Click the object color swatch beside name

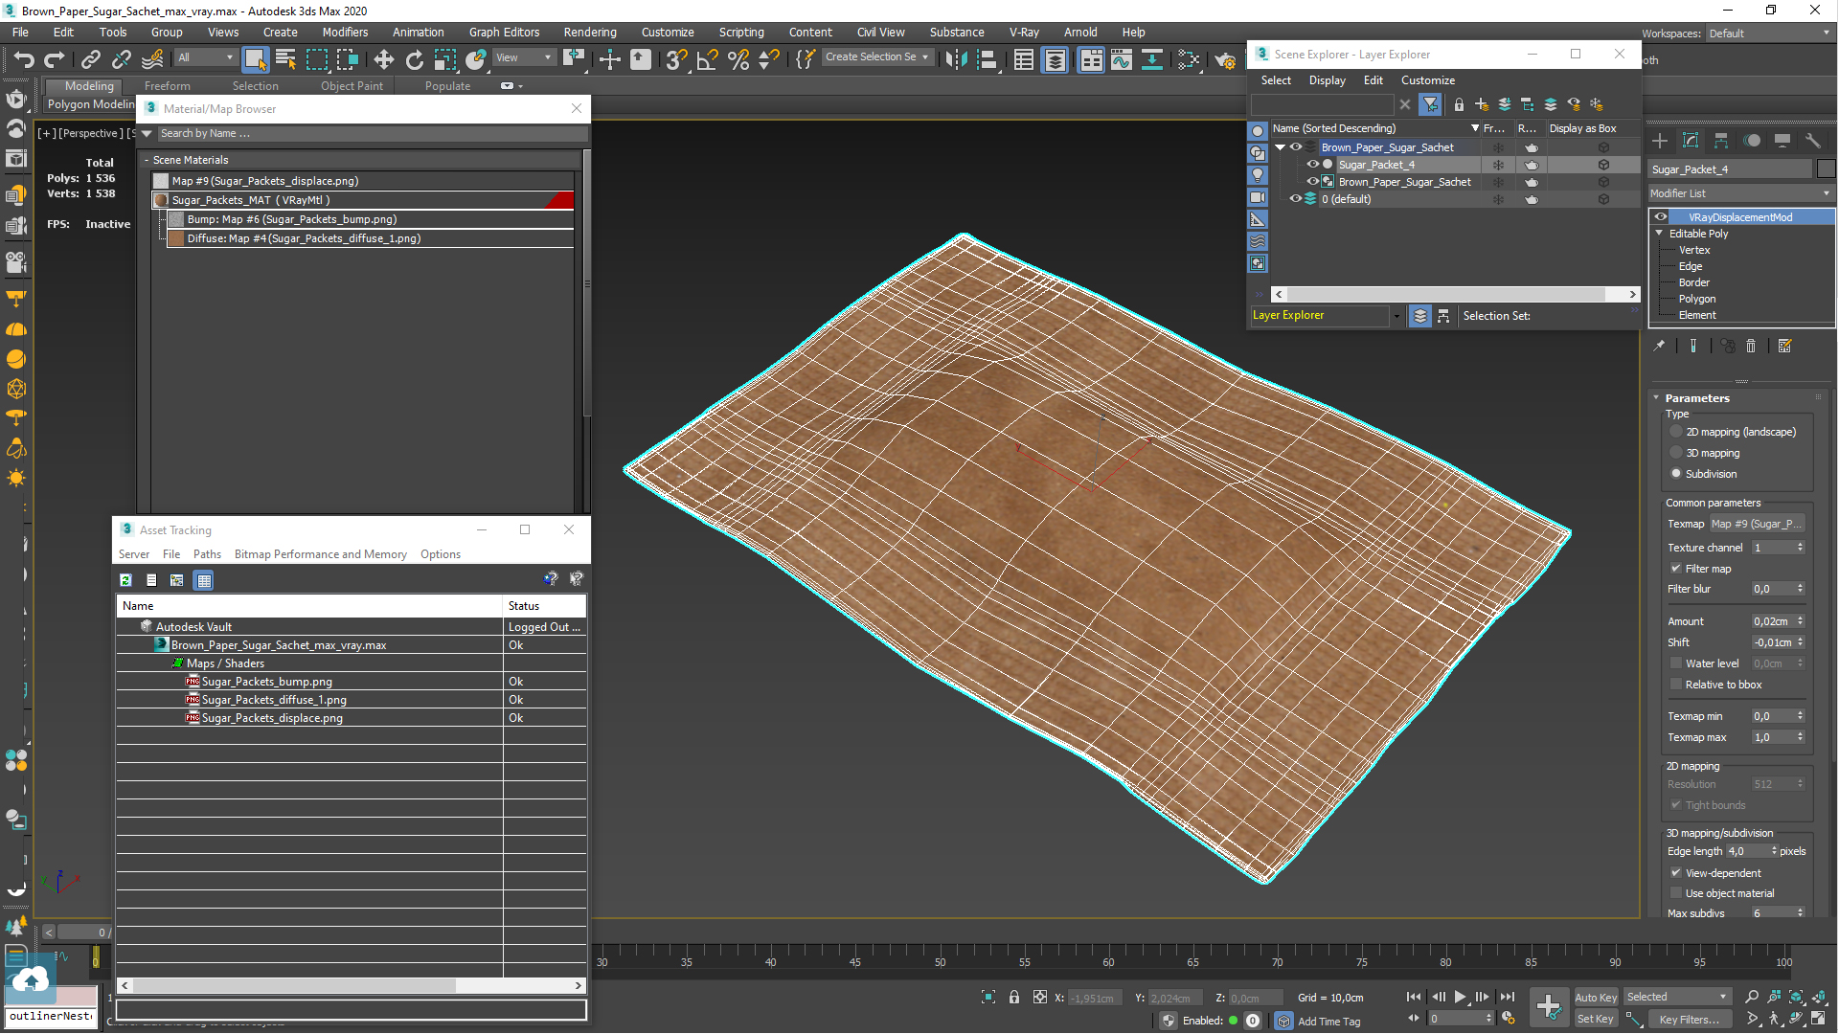(1826, 169)
